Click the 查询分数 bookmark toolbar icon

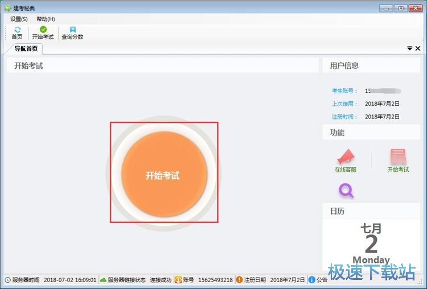73,30
